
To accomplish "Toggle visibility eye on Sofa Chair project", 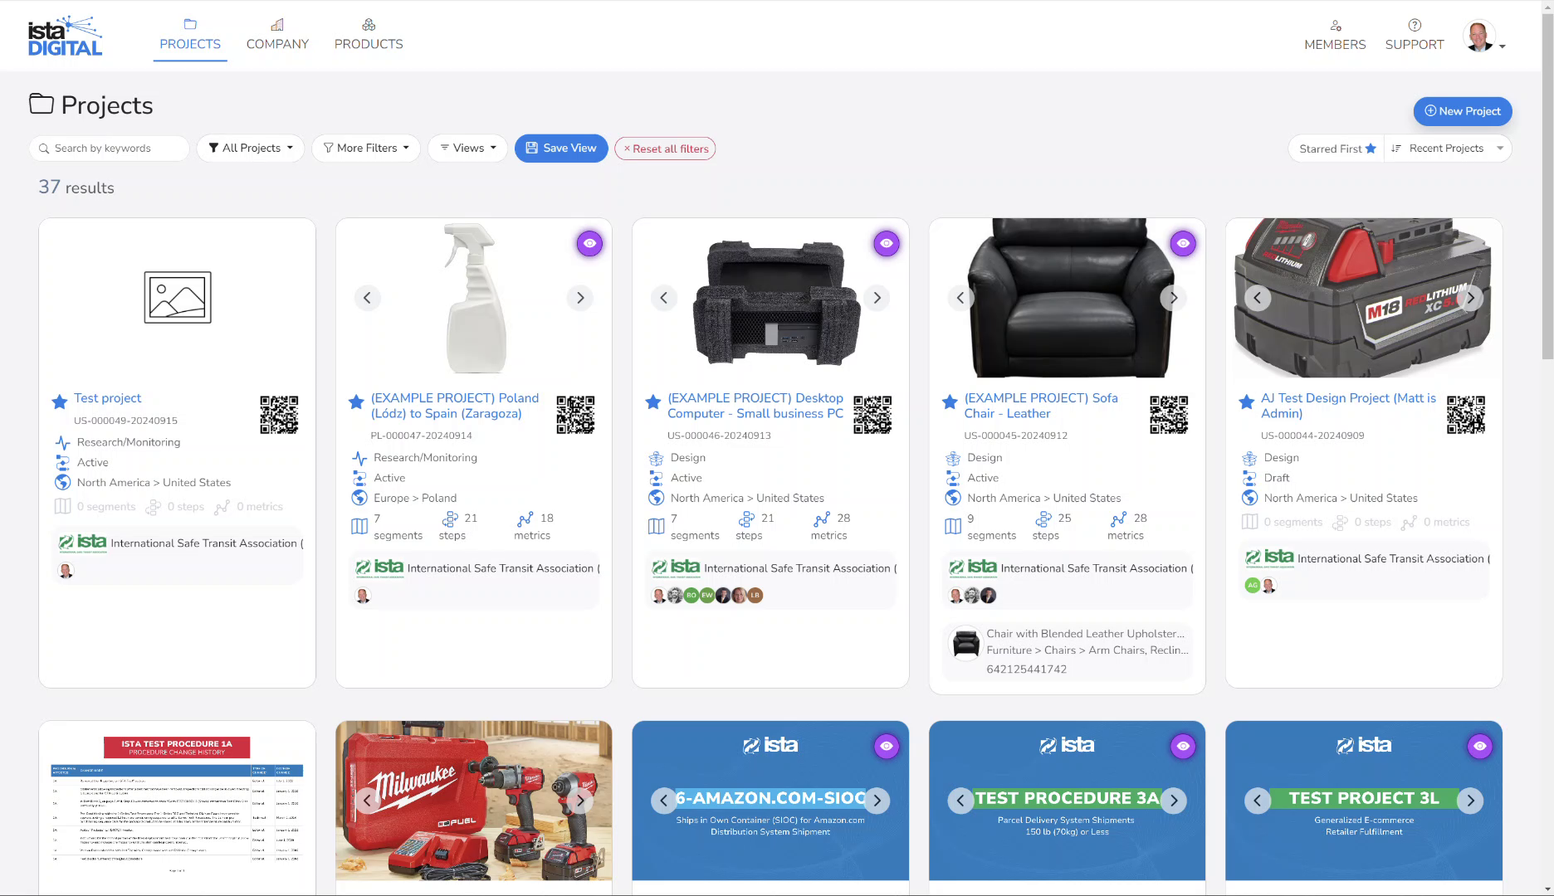I will click(1183, 244).
